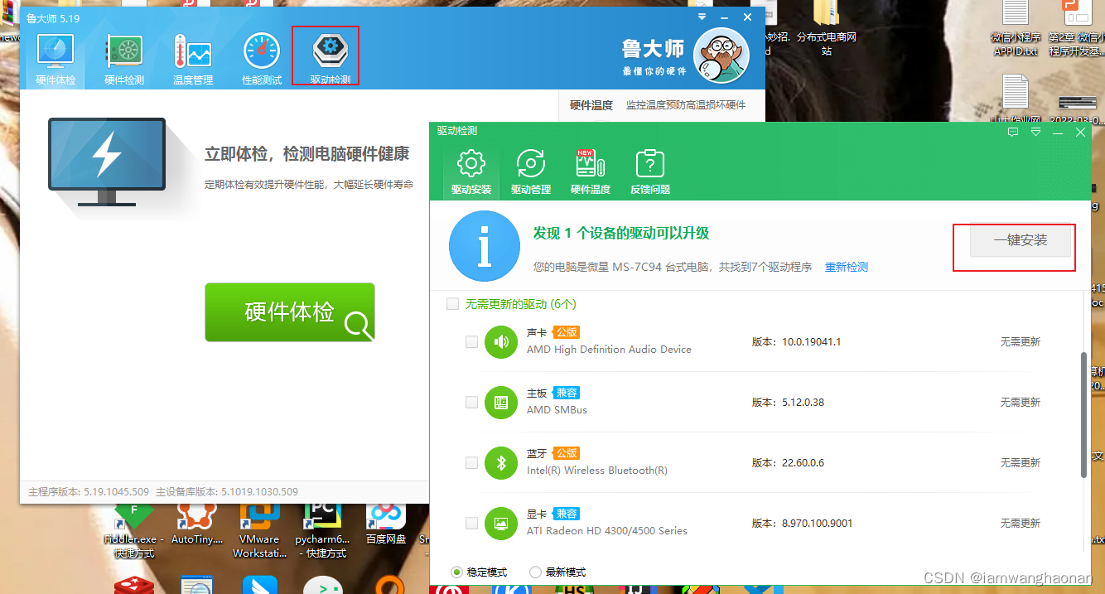Click the blue info circle icon
The width and height of the screenshot is (1105, 594).
point(485,246)
